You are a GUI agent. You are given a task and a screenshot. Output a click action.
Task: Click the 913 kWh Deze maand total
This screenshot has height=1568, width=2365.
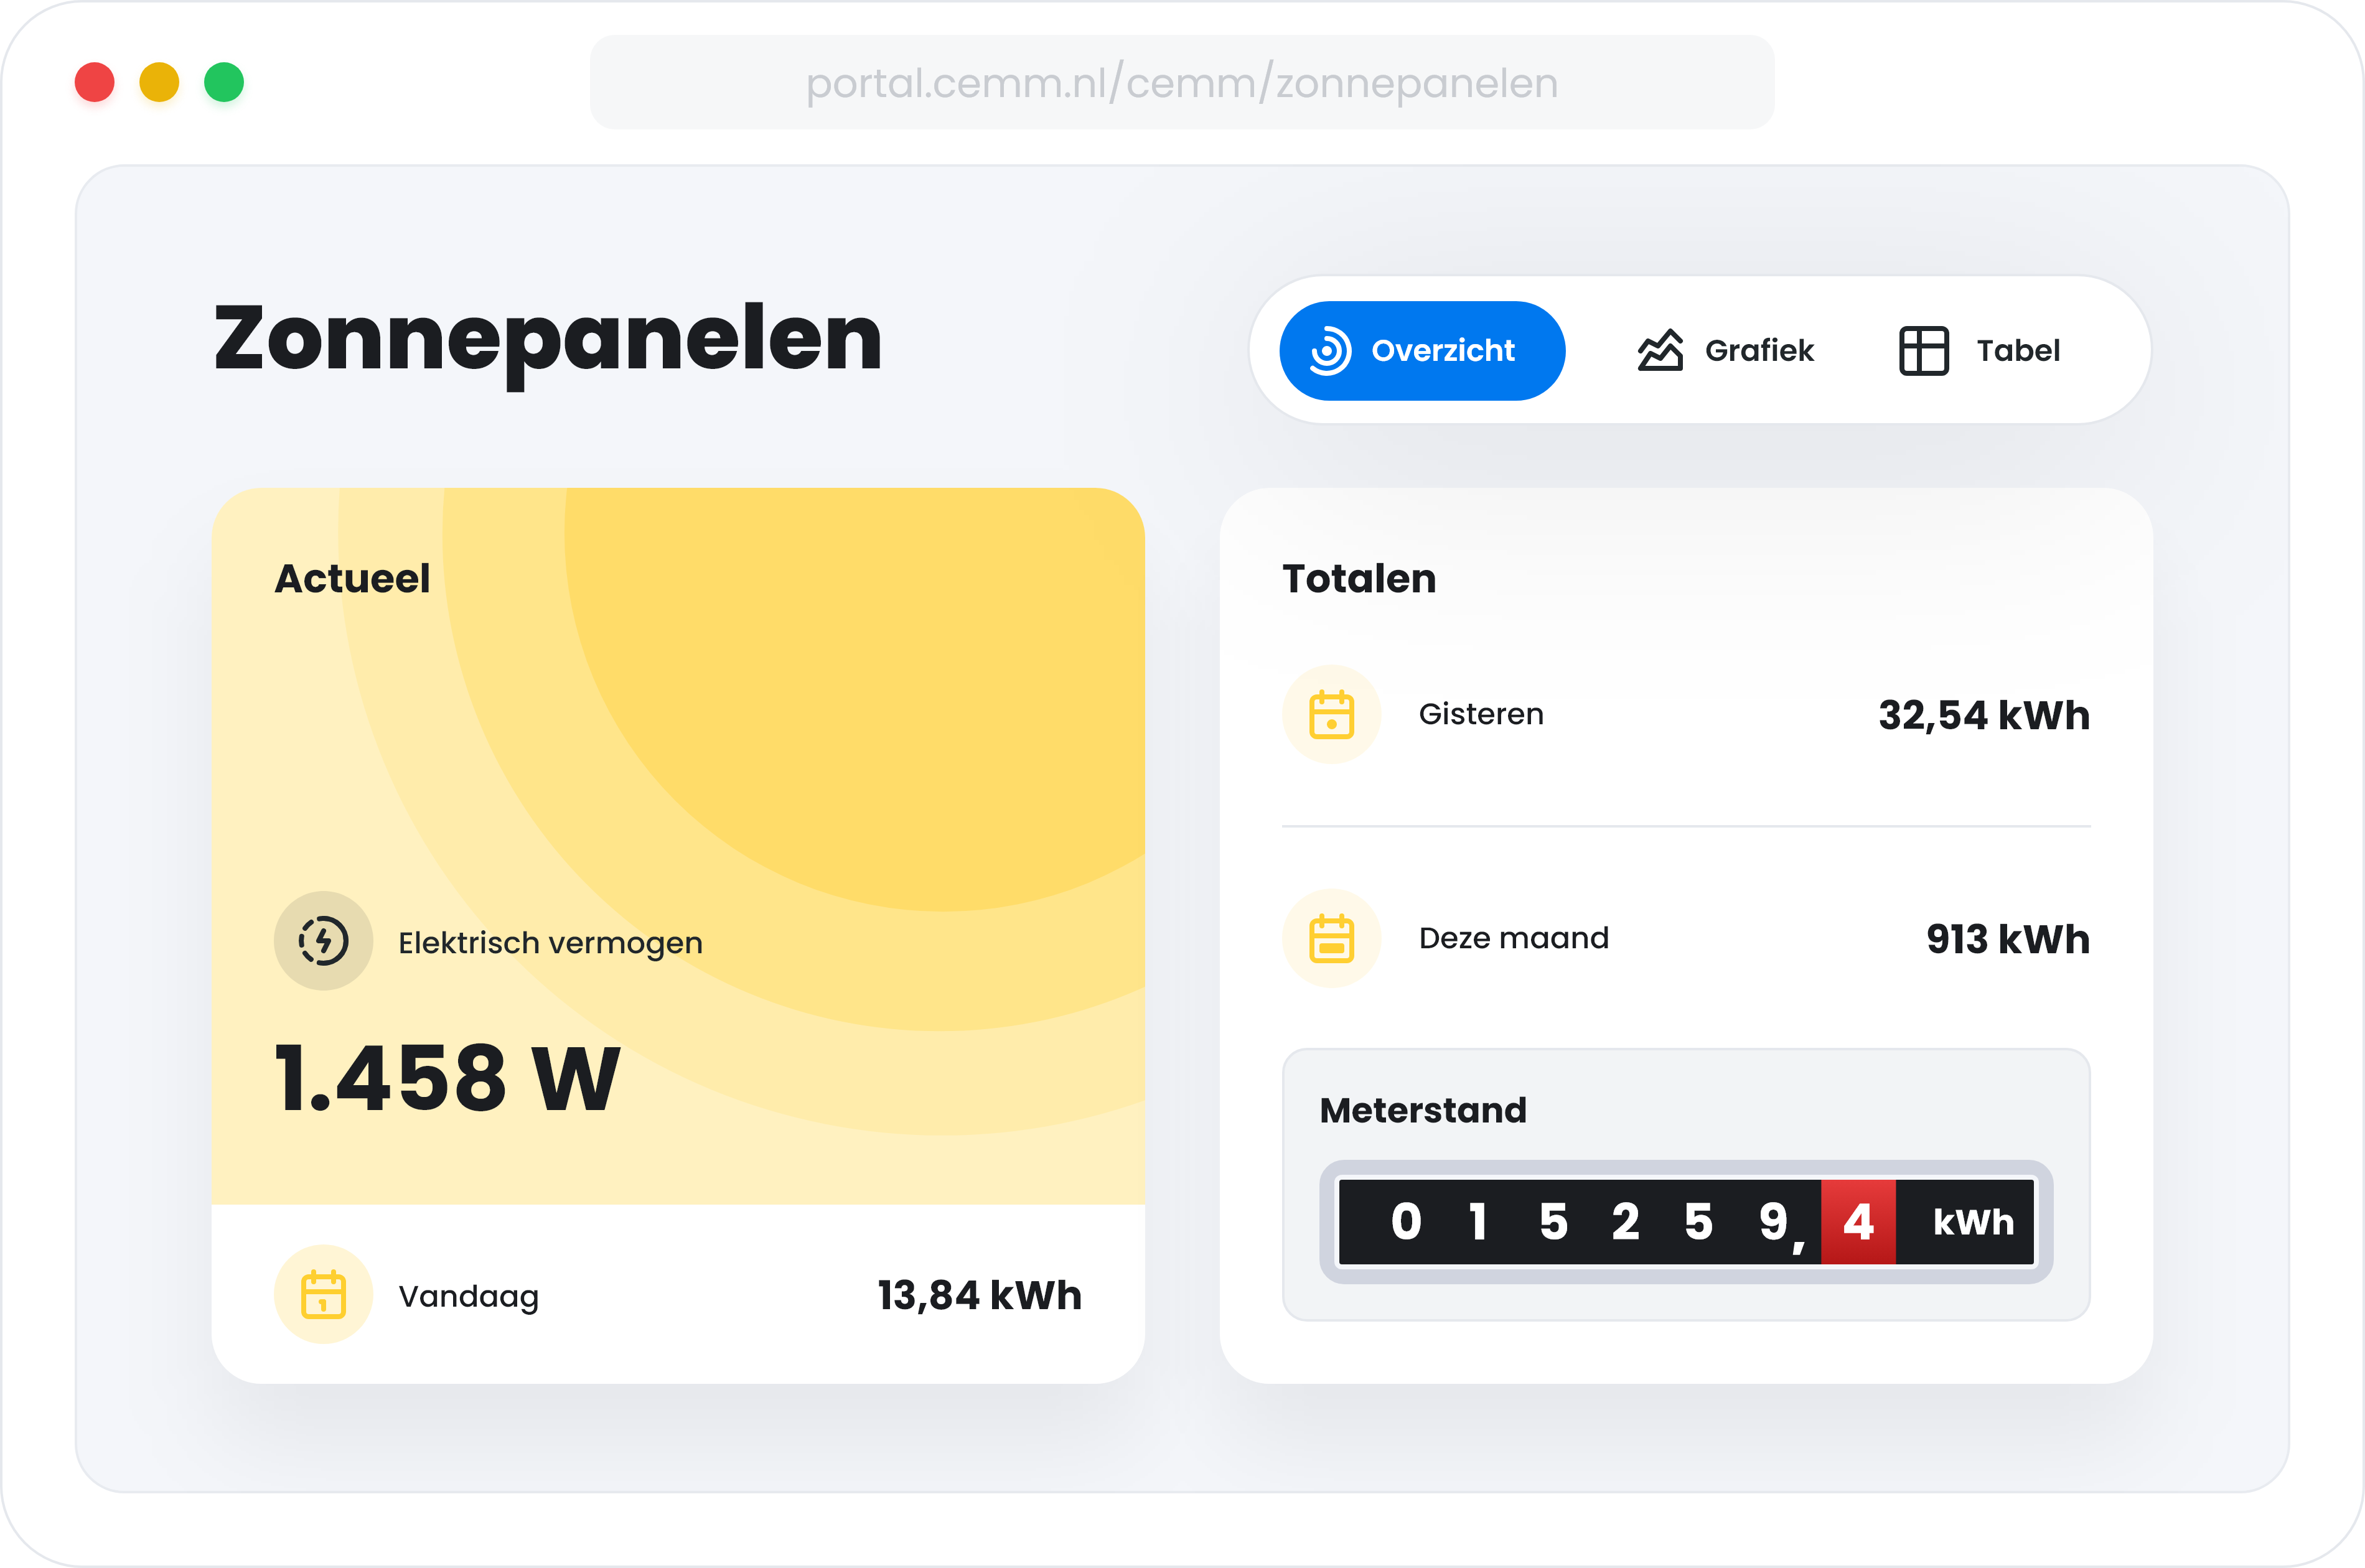pyautogui.click(x=2007, y=938)
